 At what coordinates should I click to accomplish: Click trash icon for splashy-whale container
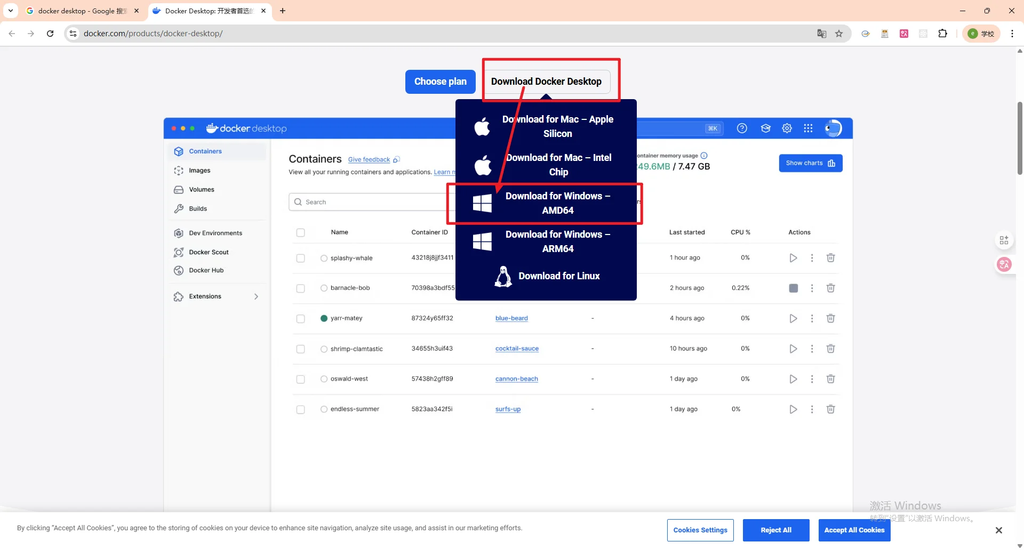pyautogui.click(x=830, y=258)
